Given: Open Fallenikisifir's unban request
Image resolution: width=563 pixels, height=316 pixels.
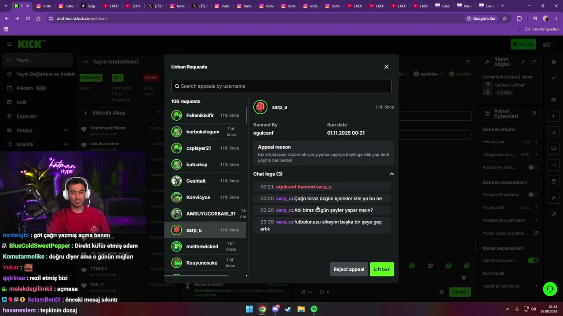Looking at the screenshot, I should click(x=205, y=115).
